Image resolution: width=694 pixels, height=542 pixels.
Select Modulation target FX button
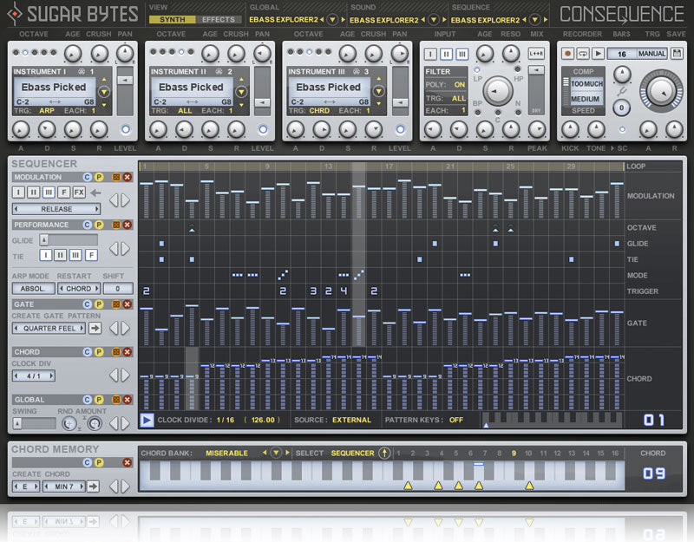tap(79, 193)
